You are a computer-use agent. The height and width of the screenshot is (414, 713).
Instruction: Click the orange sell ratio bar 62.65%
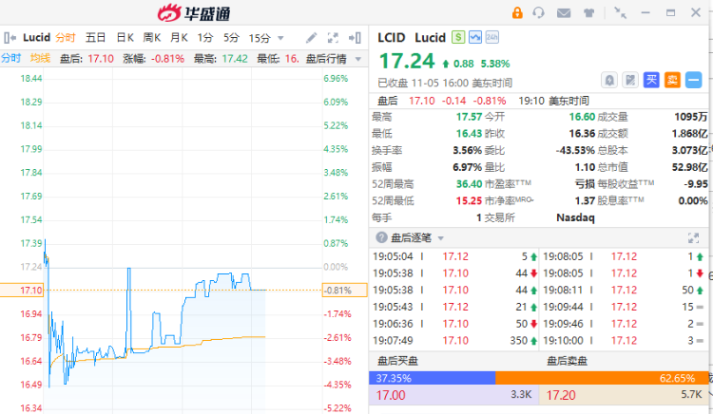click(x=602, y=378)
